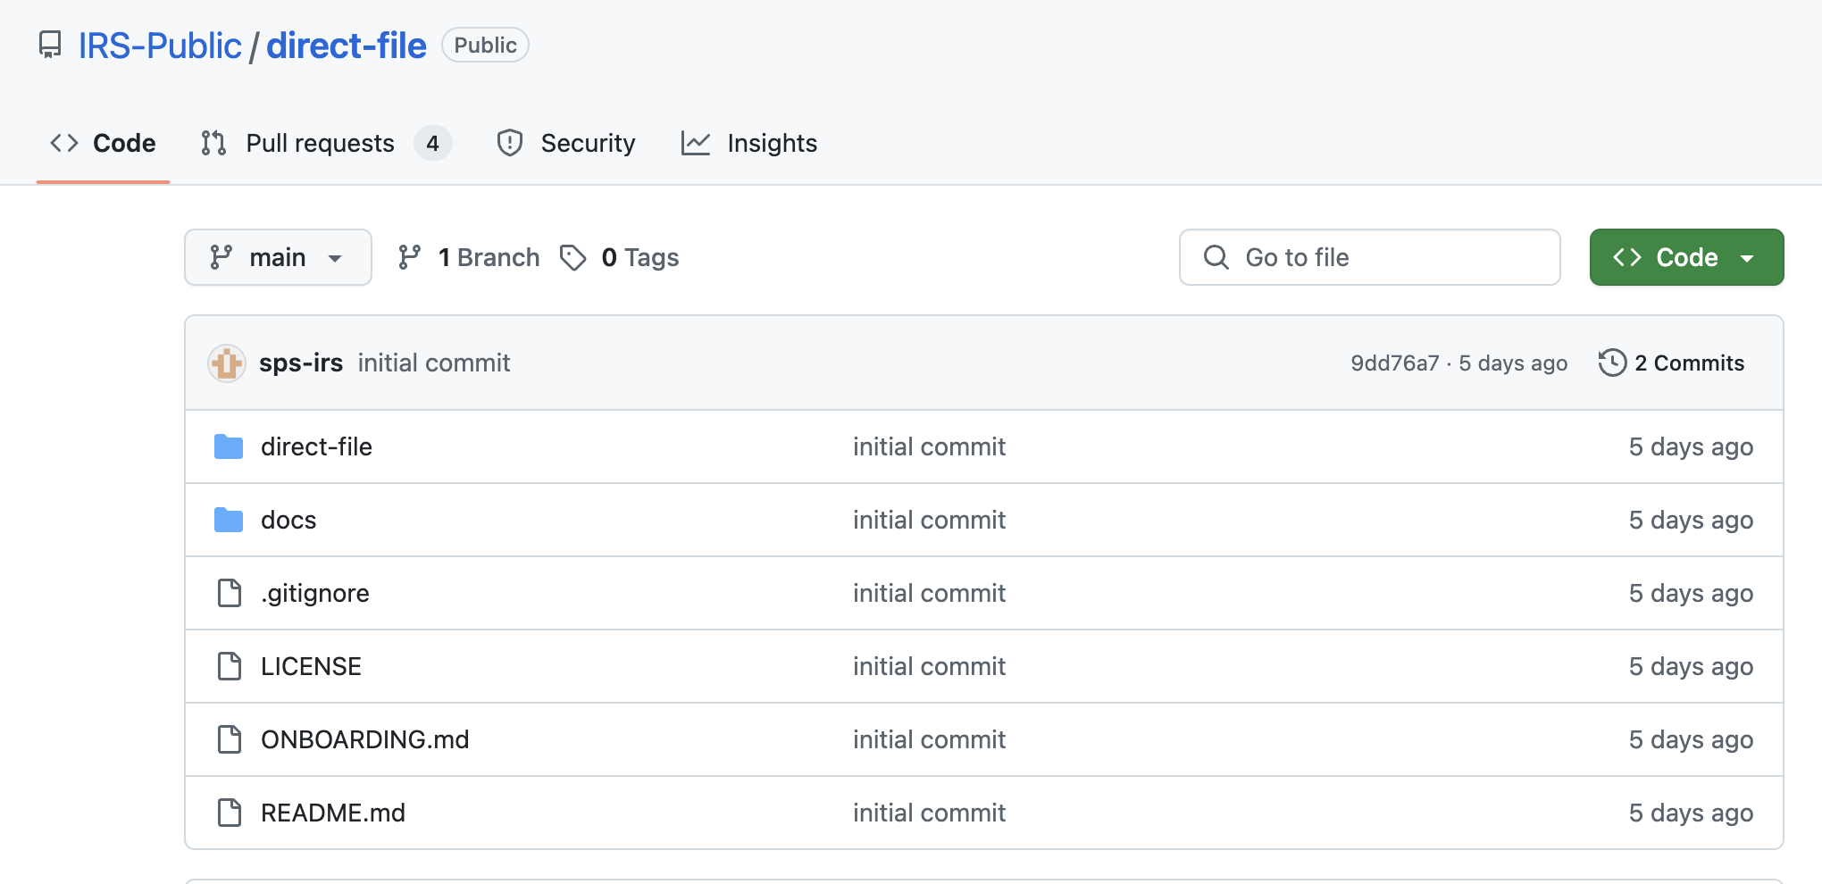Click the file icon for ONBOARDING.md
Image resolution: width=1822 pixels, height=884 pixels.
pos(230,739)
